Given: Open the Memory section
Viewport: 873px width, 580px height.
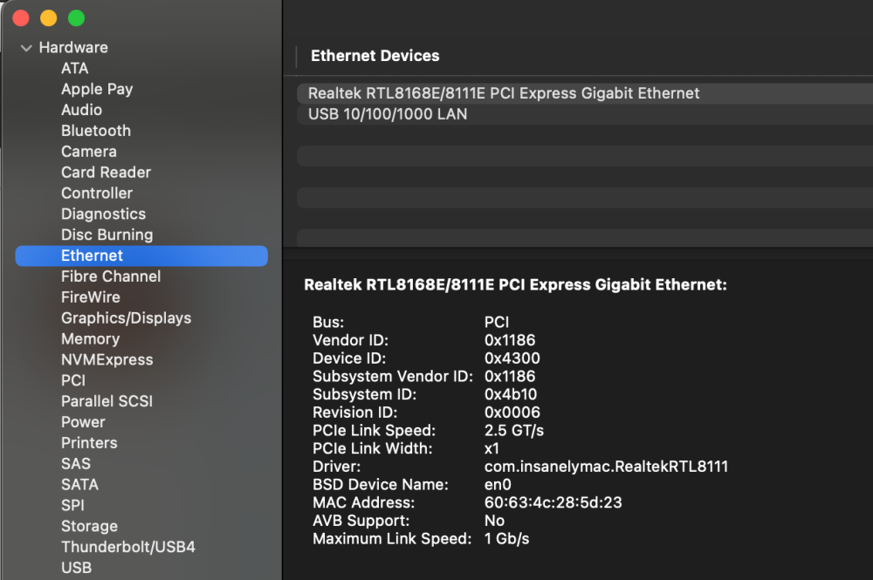Looking at the screenshot, I should (90, 338).
